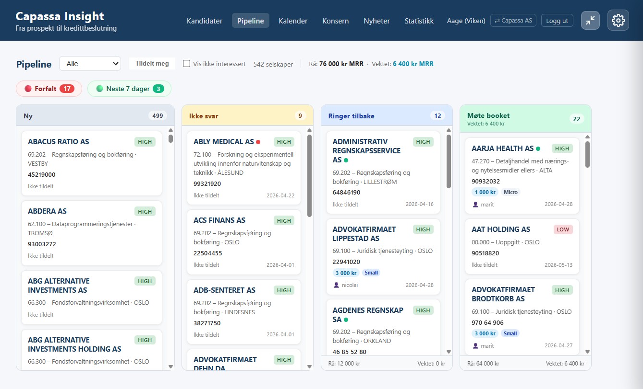Click Small tag on ADVOKATFIRMAET LIPPESTAD card
Screen dimensions: 643x389
click(x=371, y=273)
